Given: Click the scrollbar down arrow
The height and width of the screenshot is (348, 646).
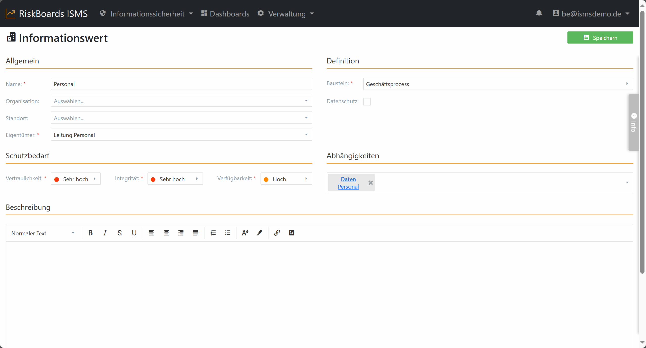Looking at the screenshot, I should pyautogui.click(x=642, y=342).
